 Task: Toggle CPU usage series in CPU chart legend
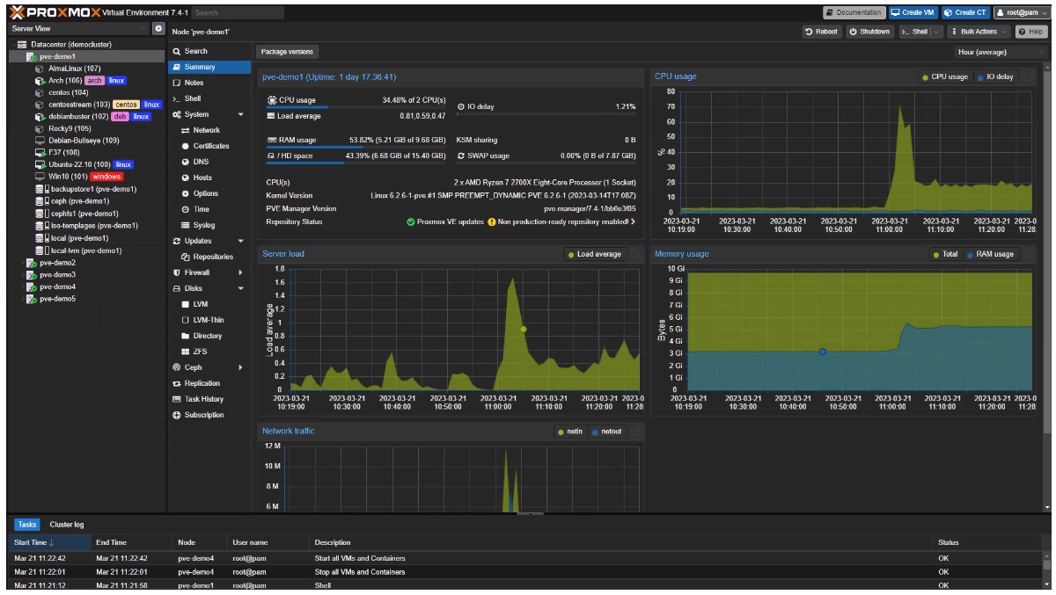[x=944, y=76]
